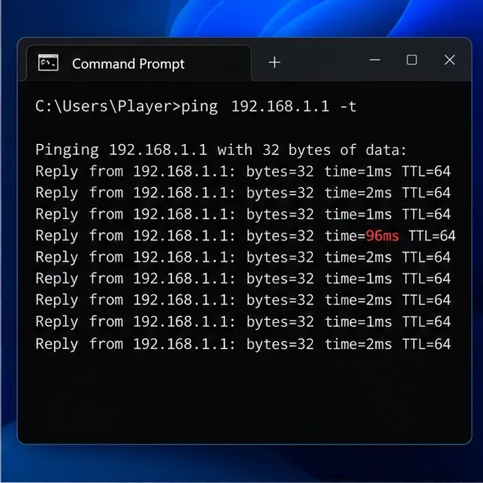The image size is (483, 483).
Task: Open a new tab with plus button
Action: pyautogui.click(x=274, y=62)
